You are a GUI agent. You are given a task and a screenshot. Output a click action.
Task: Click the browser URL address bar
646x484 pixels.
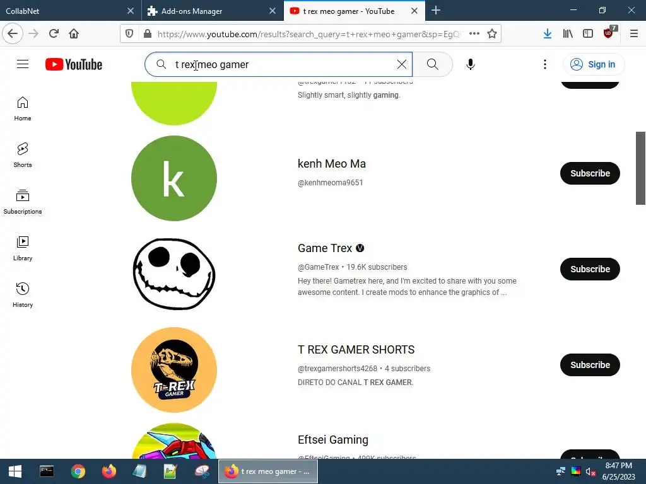(309, 34)
